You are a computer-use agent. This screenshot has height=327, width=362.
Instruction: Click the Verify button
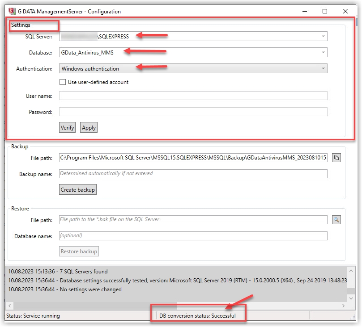tap(67, 128)
